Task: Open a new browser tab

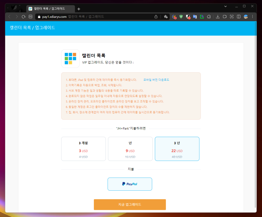Action: (79, 9)
